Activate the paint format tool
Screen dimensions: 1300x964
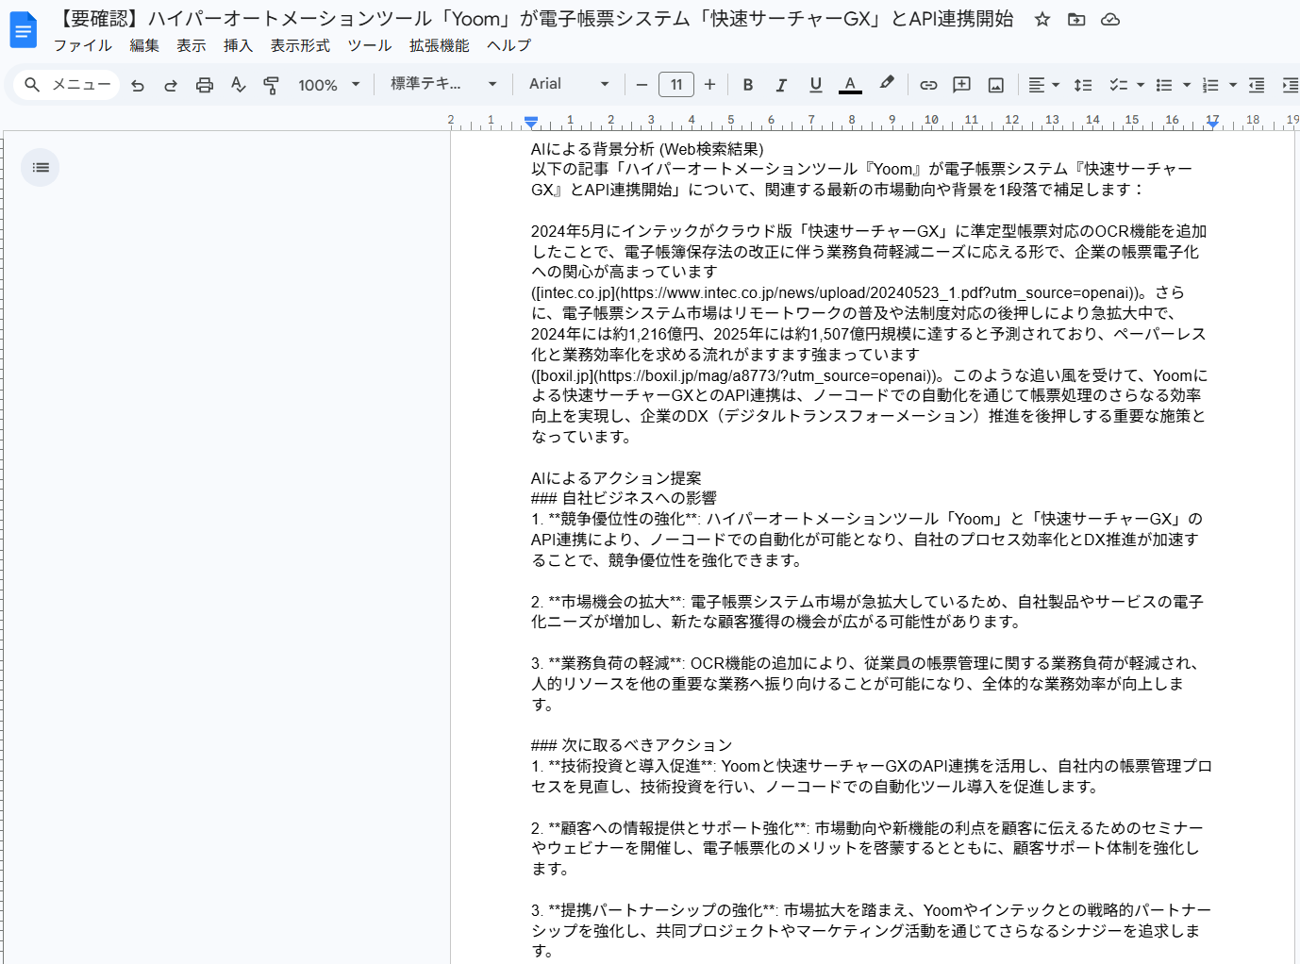pos(272,85)
